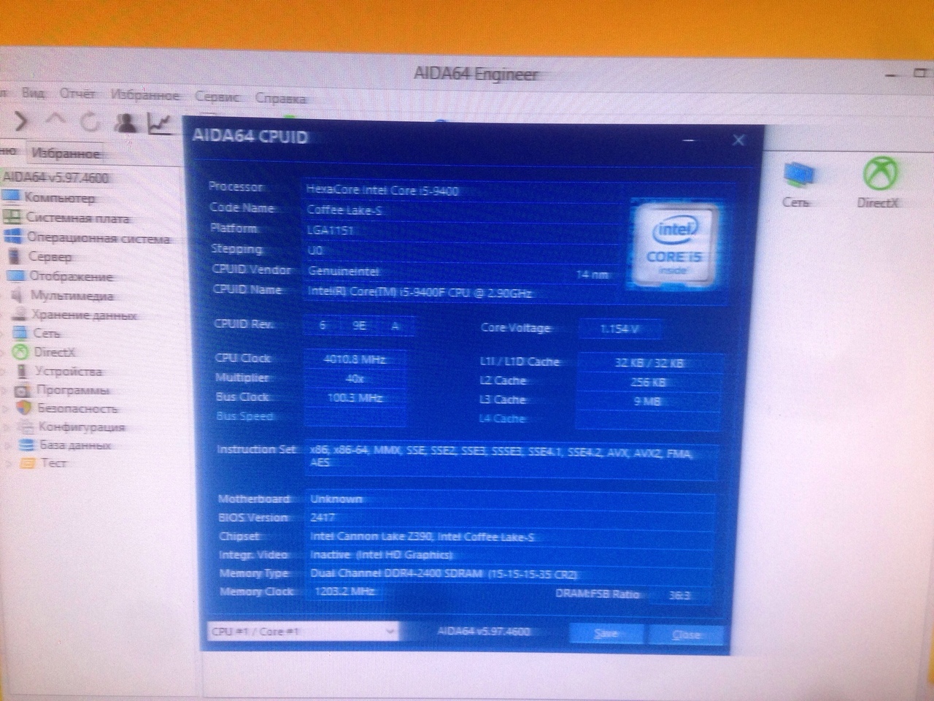Select Устройства in the sidebar tree
Image resolution: width=934 pixels, height=701 pixels.
pos(68,371)
